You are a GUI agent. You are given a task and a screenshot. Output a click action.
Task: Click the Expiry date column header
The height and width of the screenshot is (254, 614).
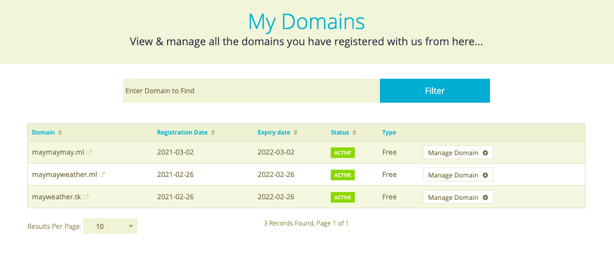coord(274,132)
